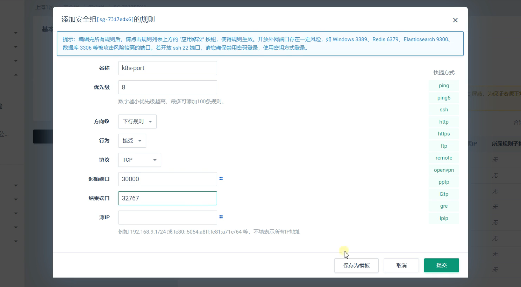This screenshot has height=287, width=521.
Task: Apply the pptp shortcut
Action: point(444,182)
